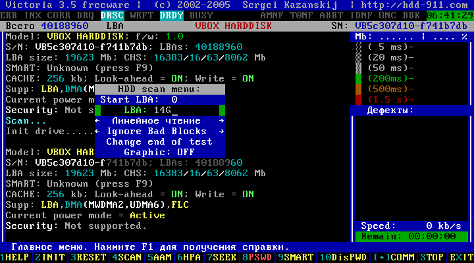Viewport: 474px width, 263px height.
Task: Select Change end of test menu item
Action: point(159,141)
